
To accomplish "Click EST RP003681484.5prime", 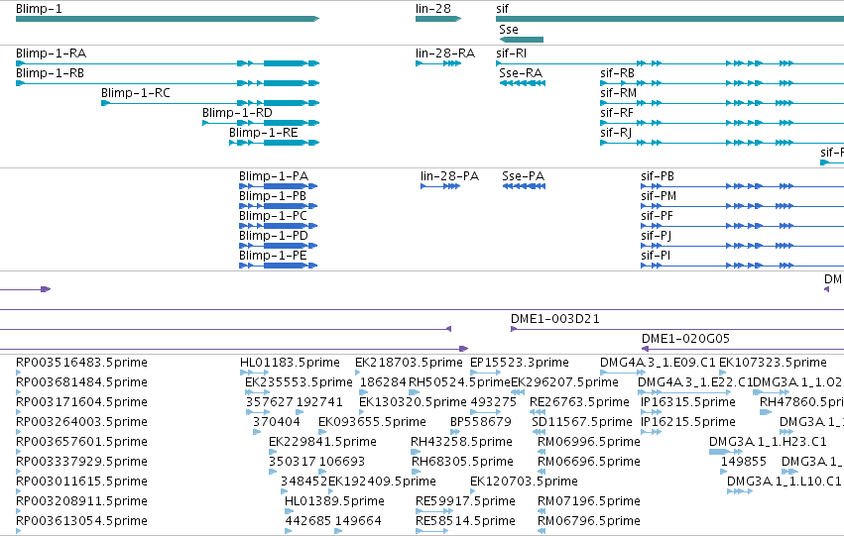I will 81,382.
